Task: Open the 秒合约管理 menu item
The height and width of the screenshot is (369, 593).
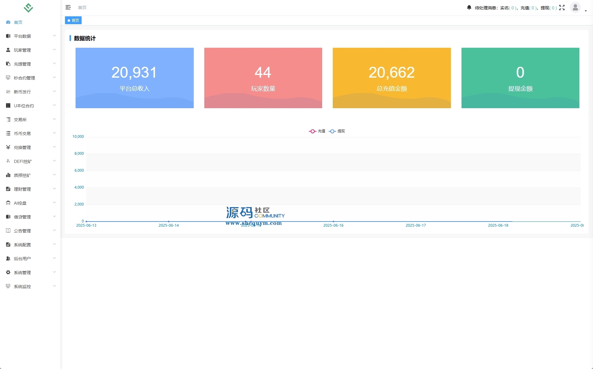Action: 24,78
